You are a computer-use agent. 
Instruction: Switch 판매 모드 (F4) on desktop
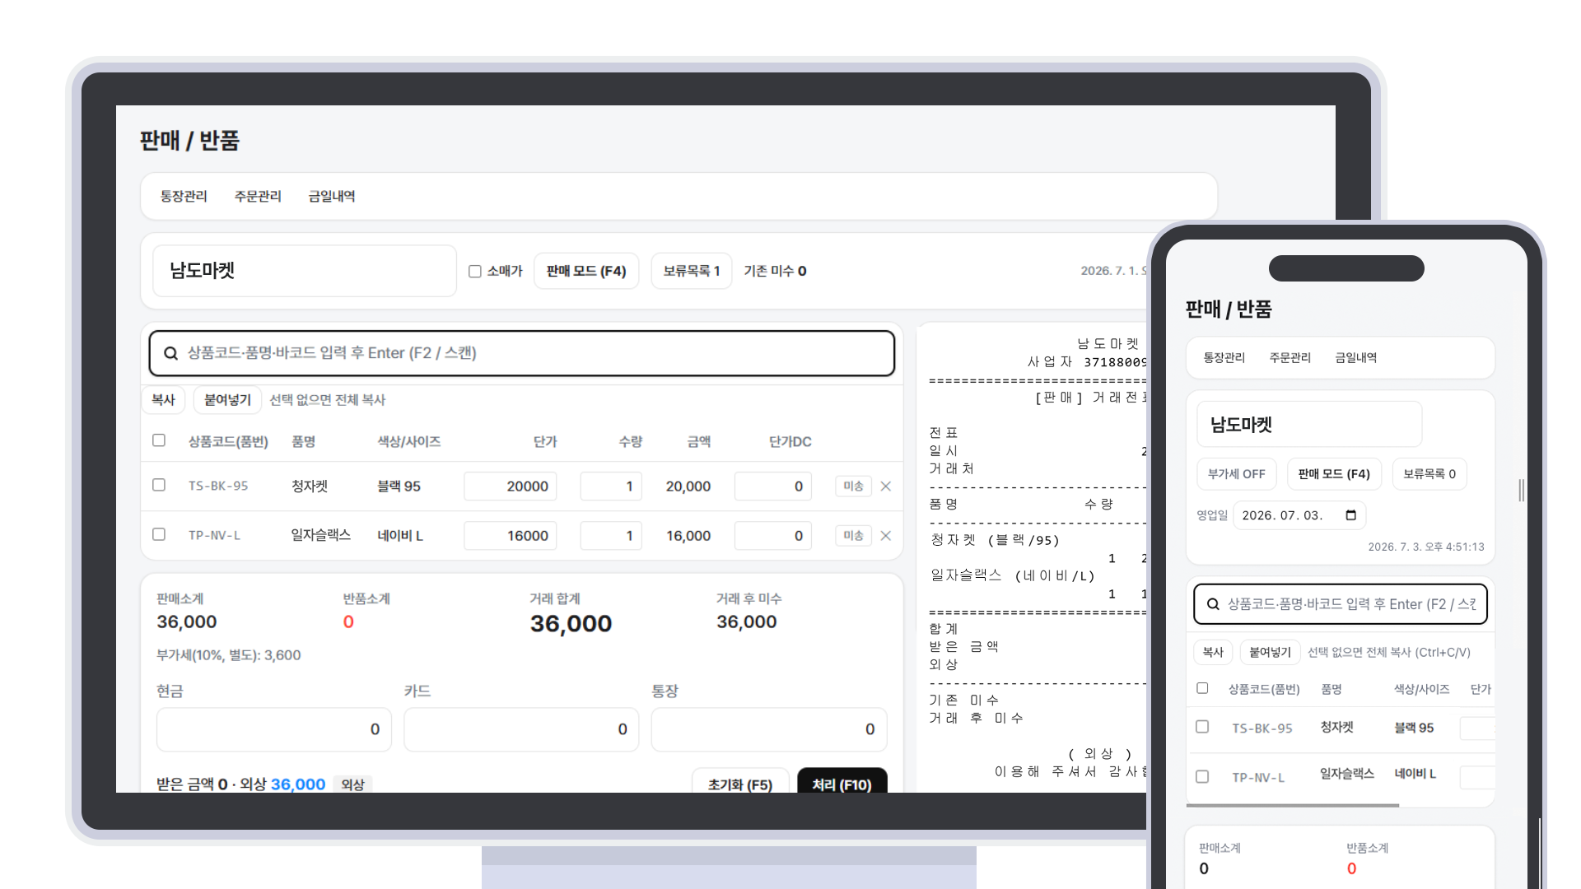[x=586, y=271]
